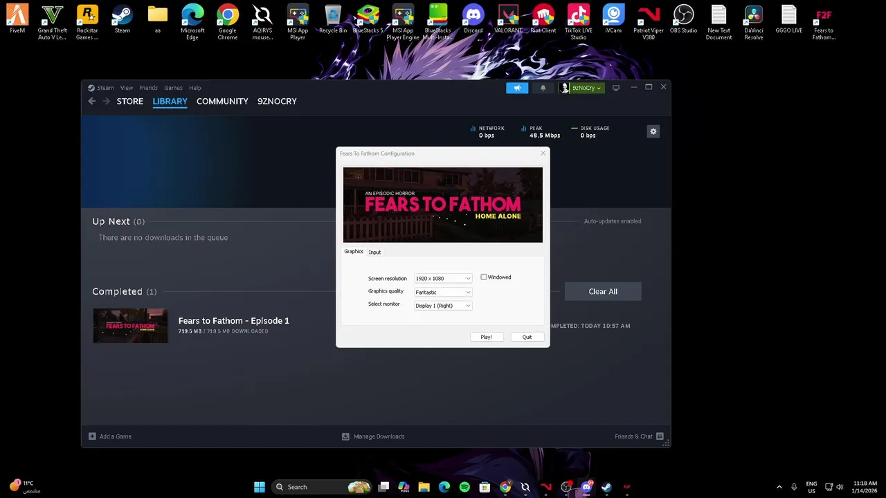Click the volume icon in system tray

click(840, 487)
